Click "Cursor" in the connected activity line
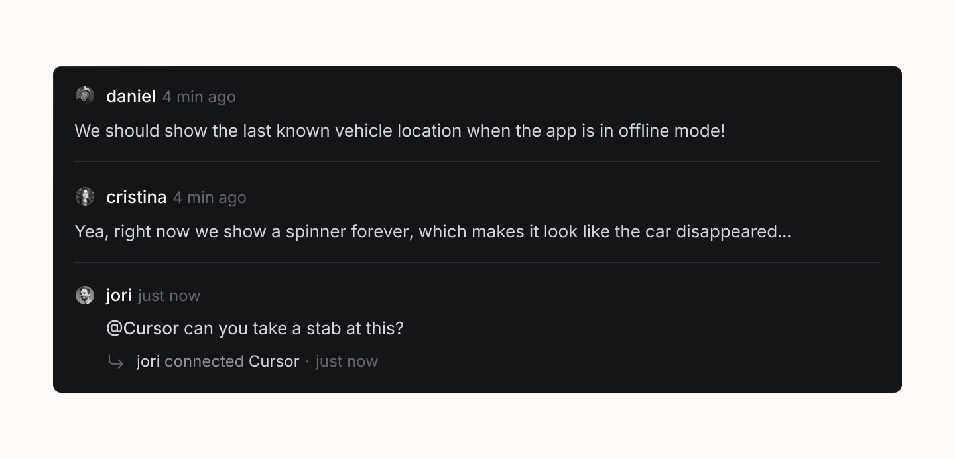The image size is (955, 459). pos(274,361)
